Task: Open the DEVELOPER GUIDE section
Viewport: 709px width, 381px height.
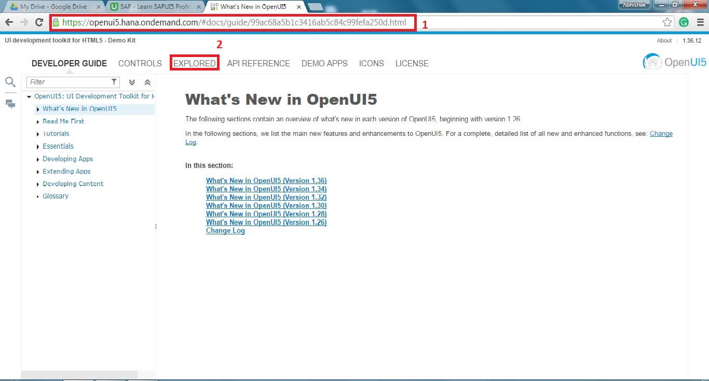Action: 69,63
